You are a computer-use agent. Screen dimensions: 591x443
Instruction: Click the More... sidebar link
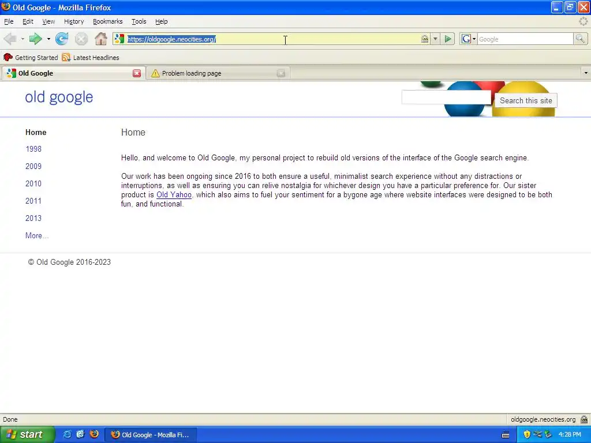pos(37,235)
